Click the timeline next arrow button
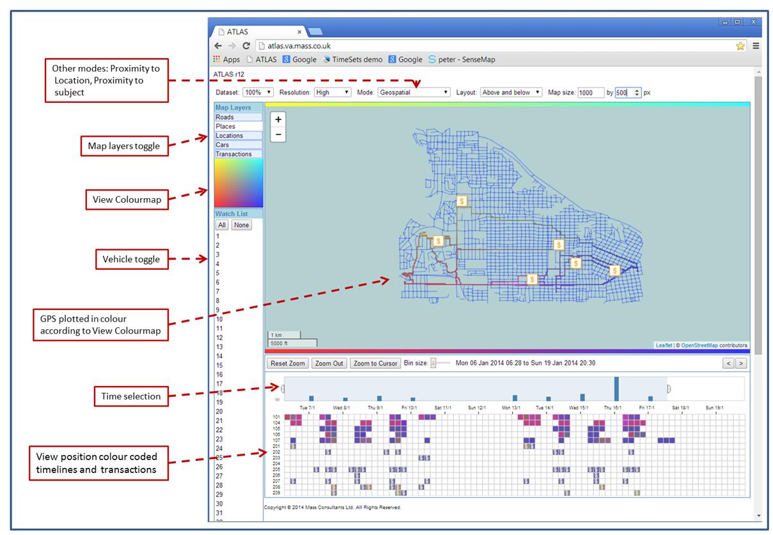The width and height of the screenshot is (773, 535). pyautogui.click(x=740, y=363)
